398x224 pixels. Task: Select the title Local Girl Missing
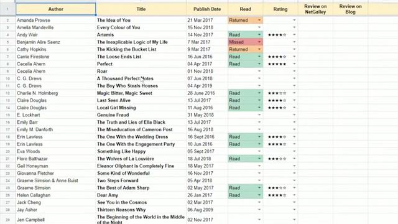coord(141,108)
